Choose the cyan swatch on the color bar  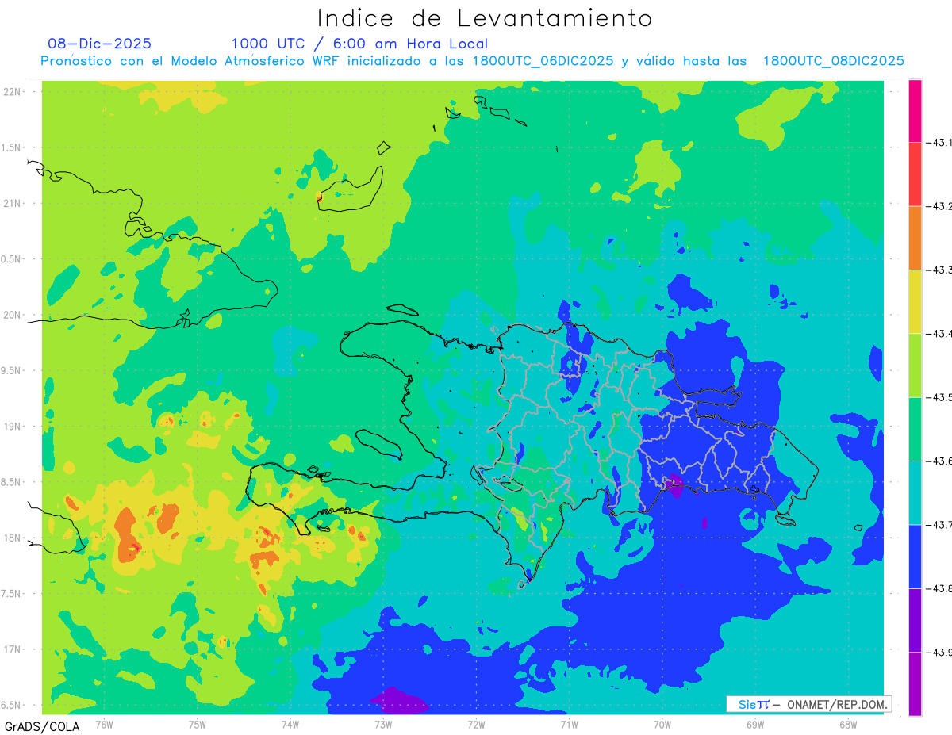(915, 492)
